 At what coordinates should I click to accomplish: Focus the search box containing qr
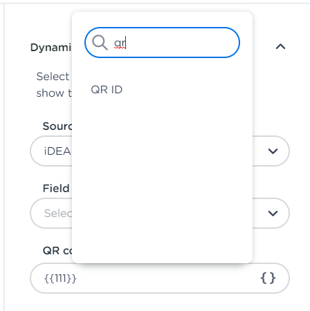coord(162,43)
